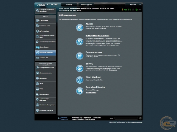
Task: Select the AiProtection sidebar menu label
Action: click(x=44, y=31)
